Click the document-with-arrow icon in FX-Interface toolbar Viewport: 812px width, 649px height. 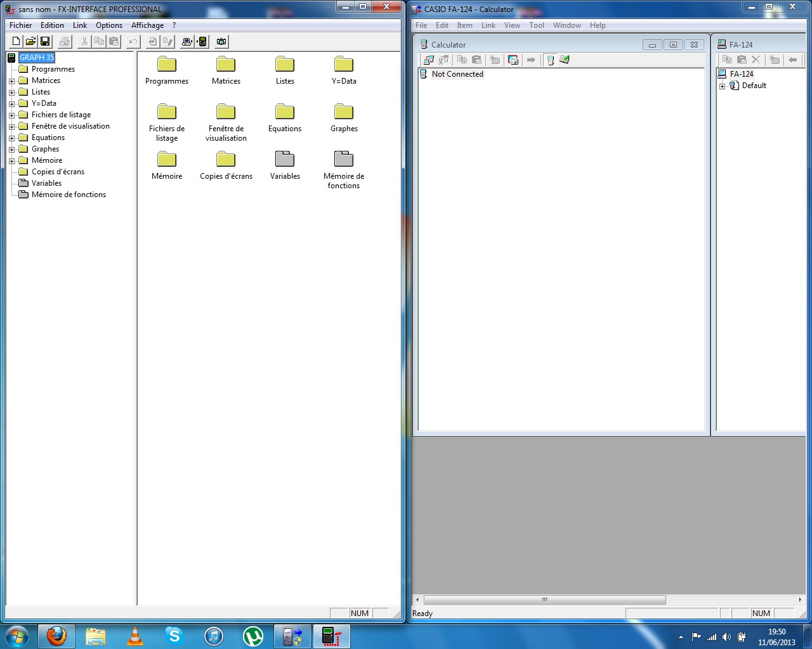click(x=153, y=42)
